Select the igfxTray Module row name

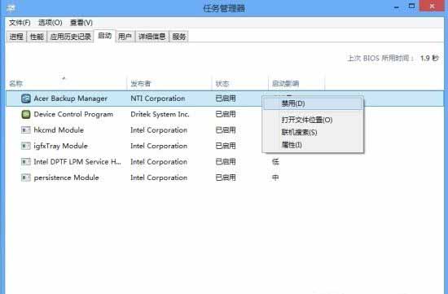pos(60,146)
